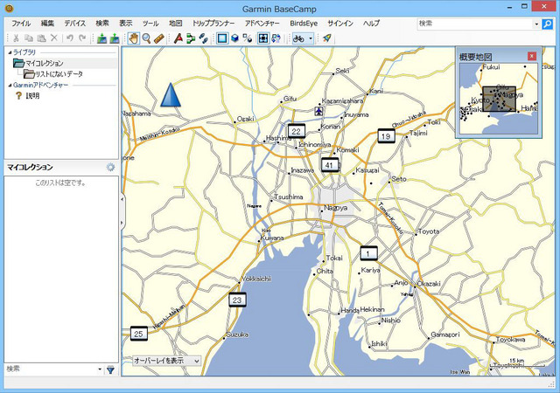Select the green Route creation tool
This screenshot has height=393, width=560.
[191, 38]
